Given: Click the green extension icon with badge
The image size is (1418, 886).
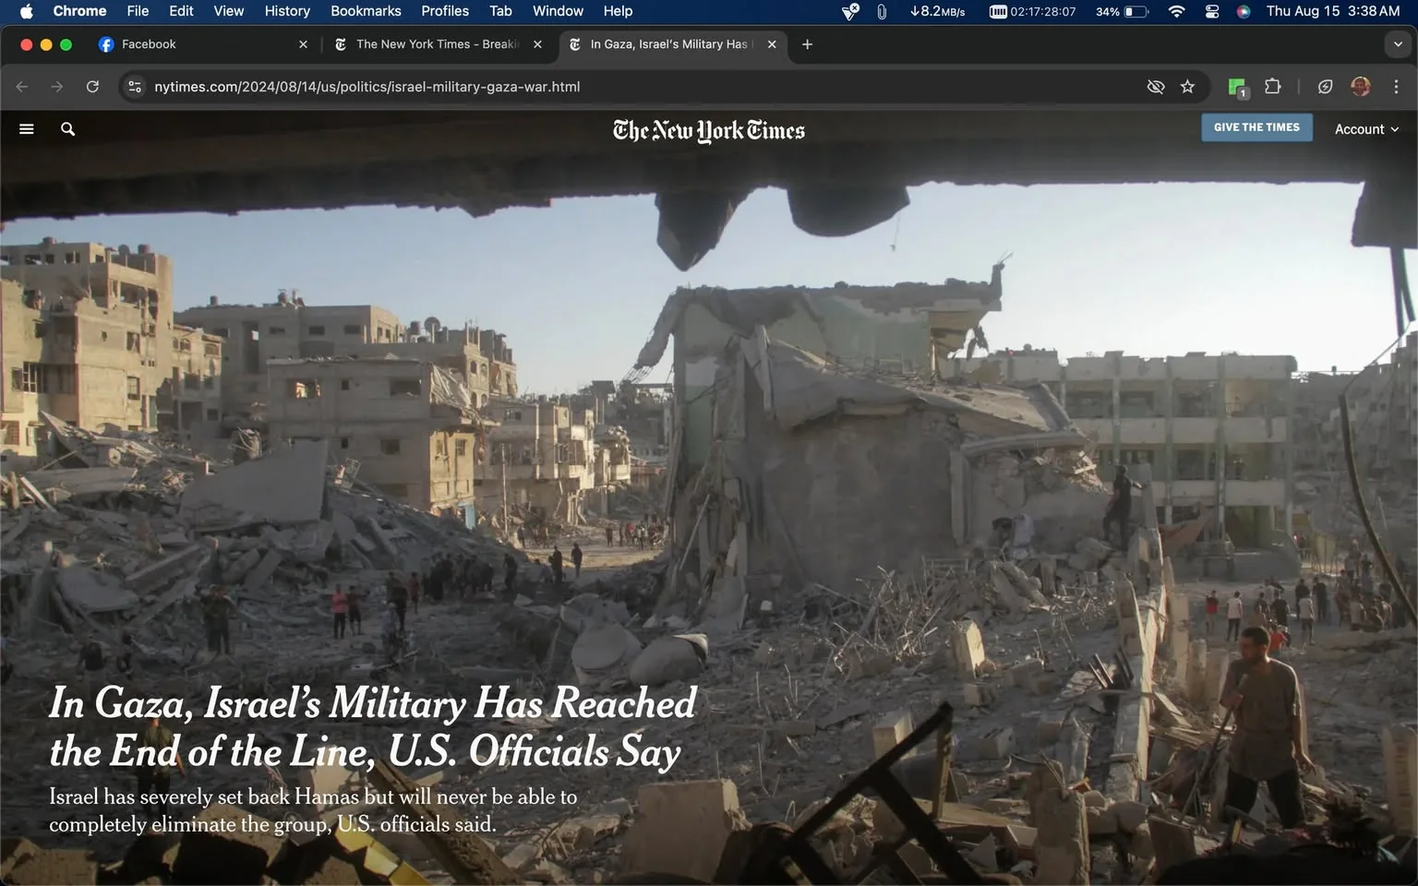Looking at the screenshot, I should point(1238,88).
